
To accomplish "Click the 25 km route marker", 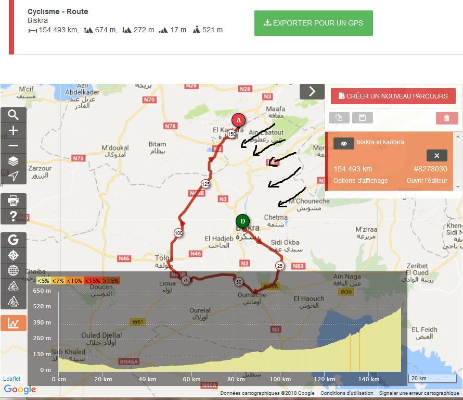I will pos(280,266).
